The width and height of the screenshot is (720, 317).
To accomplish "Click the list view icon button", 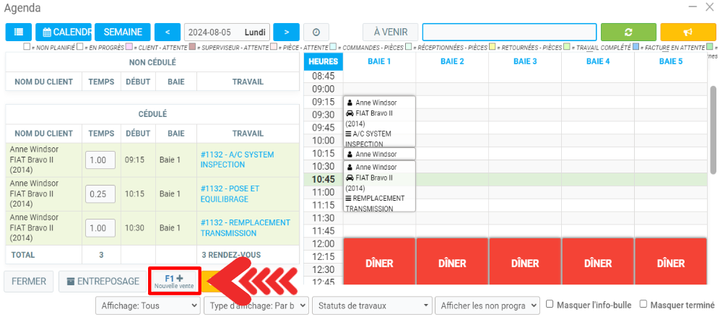I will point(18,32).
